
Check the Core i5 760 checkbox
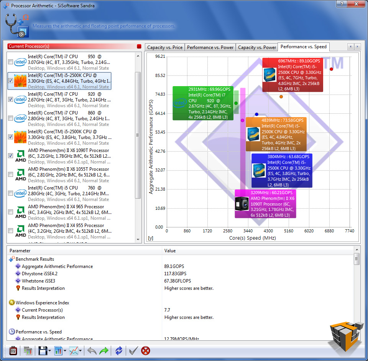[10, 193]
